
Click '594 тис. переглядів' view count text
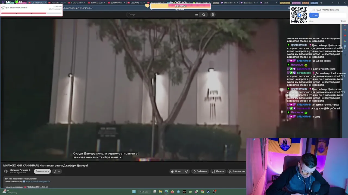click(x=14, y=179)
